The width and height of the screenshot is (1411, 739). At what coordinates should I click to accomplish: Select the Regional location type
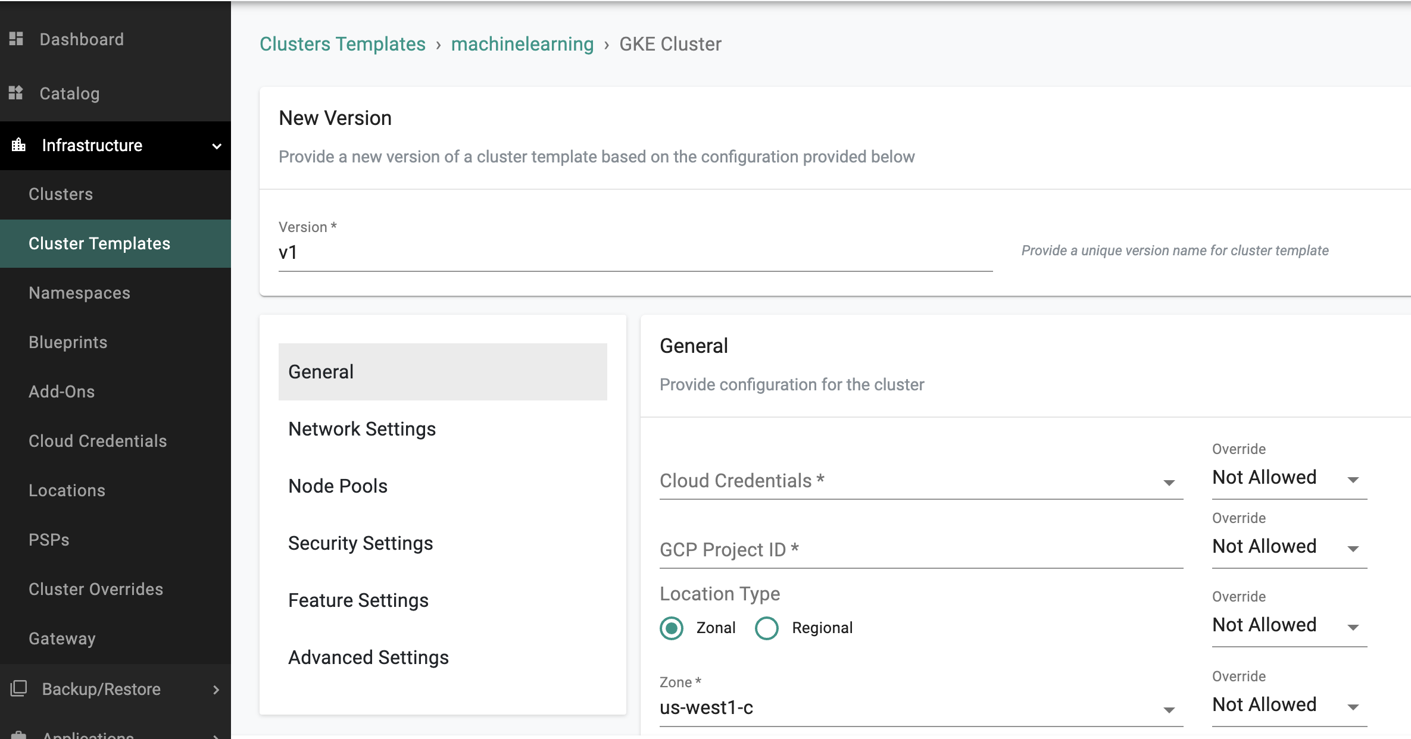click(767, 628)
